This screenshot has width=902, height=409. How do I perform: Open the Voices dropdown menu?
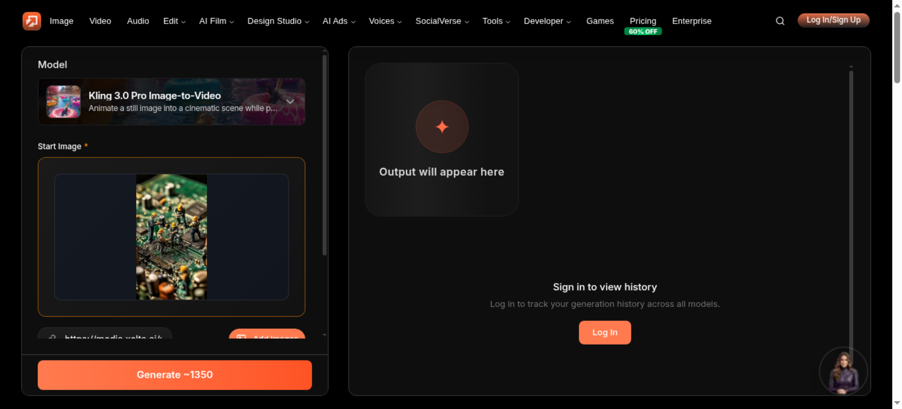[385, 21]
